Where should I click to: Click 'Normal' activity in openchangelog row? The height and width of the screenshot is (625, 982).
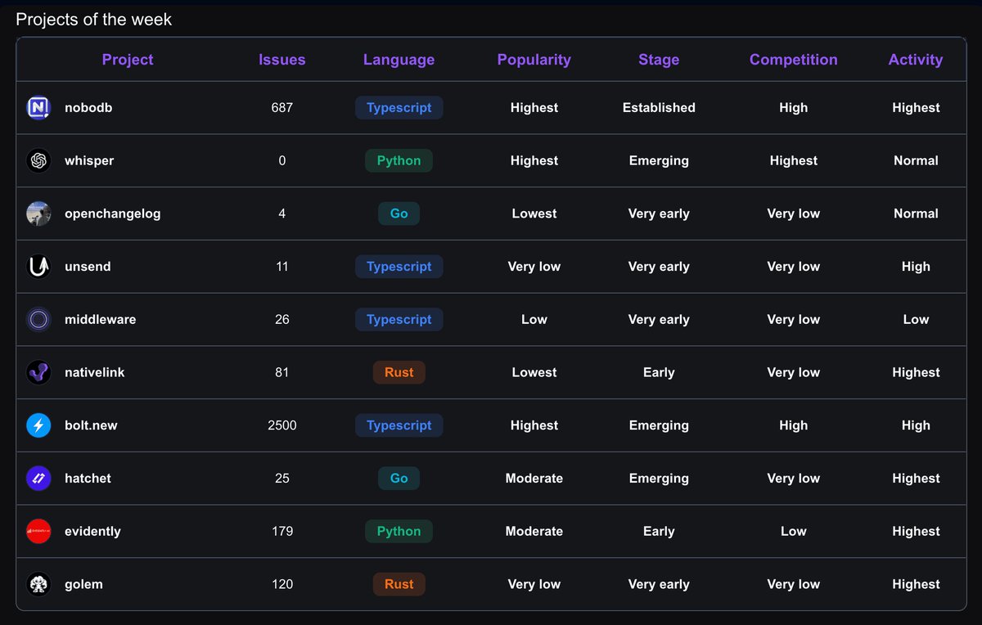click(916, 214)
